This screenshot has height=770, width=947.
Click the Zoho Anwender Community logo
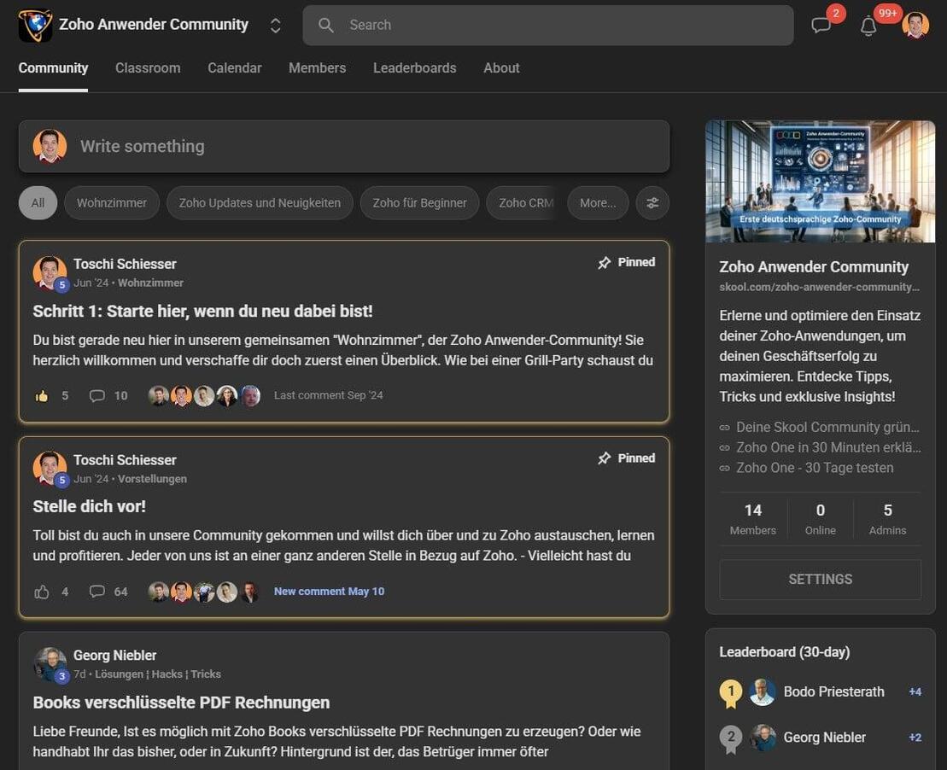35,26
